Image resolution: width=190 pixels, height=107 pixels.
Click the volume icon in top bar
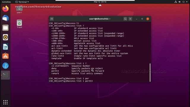point(180,2)
